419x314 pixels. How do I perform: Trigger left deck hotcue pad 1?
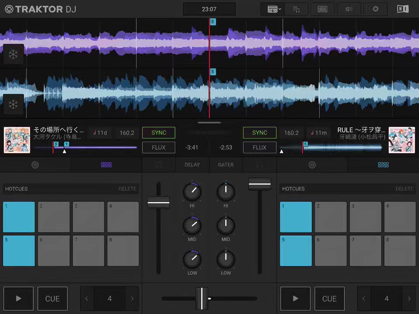click(19, 217)
